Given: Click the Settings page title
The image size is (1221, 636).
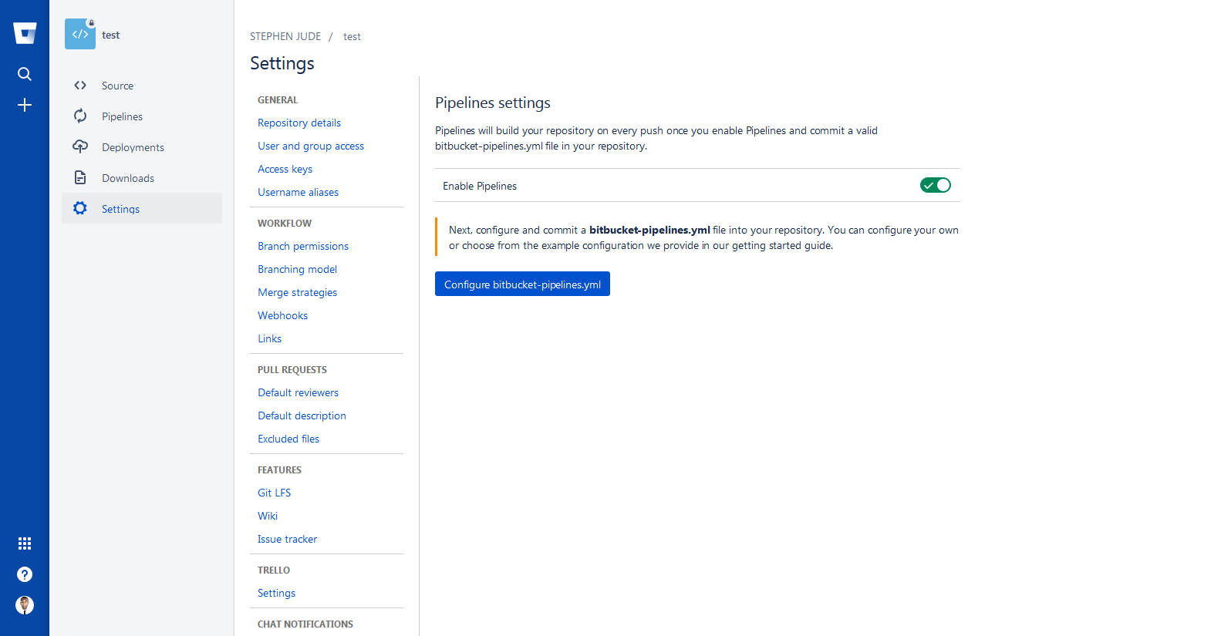Looking at the screenshot, I should pyautogui.click(x=282, y=63).
